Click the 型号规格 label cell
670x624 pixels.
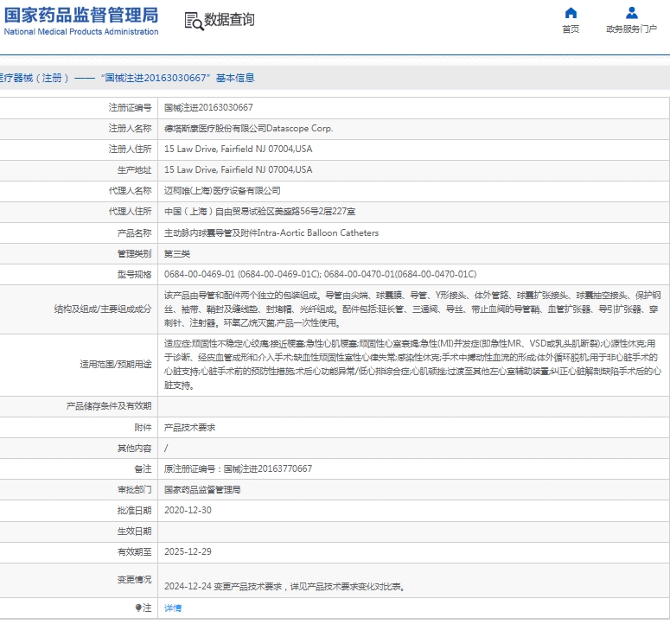[x=134, y=274]
